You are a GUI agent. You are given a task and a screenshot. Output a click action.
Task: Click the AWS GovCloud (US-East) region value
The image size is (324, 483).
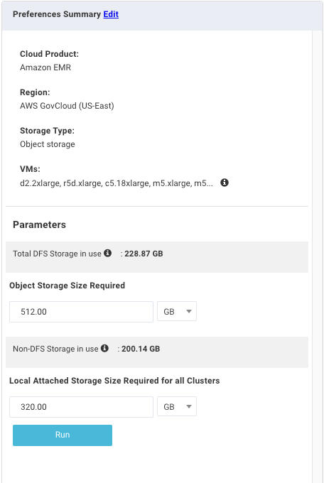pyautogui.click(x=67, y=106)
